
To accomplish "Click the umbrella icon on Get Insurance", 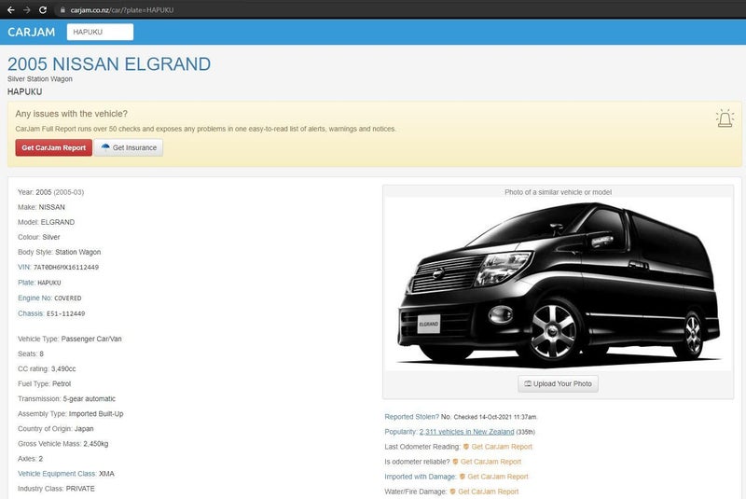I will 105,147.
